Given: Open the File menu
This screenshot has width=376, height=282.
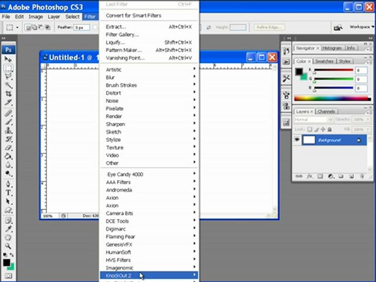Looking at the screenshot, I should (x=6, y=16).
